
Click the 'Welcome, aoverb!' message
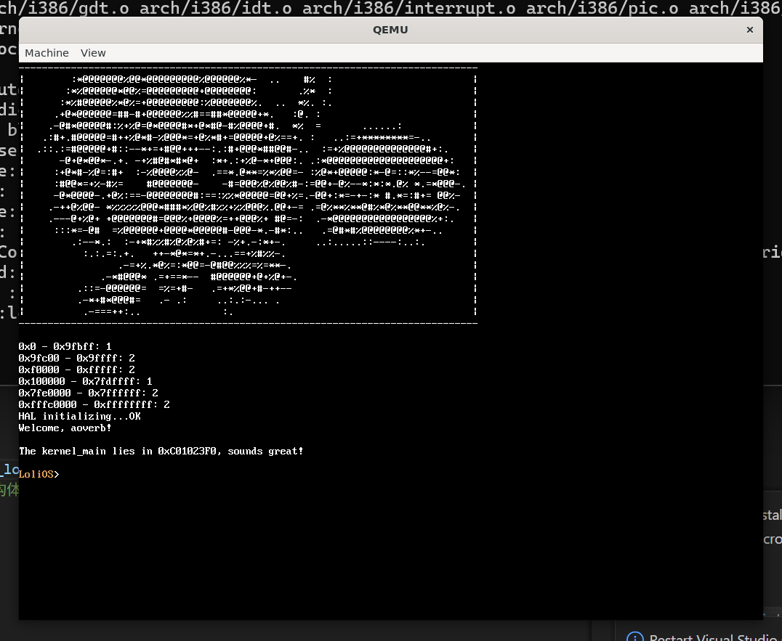pos(65,428)
